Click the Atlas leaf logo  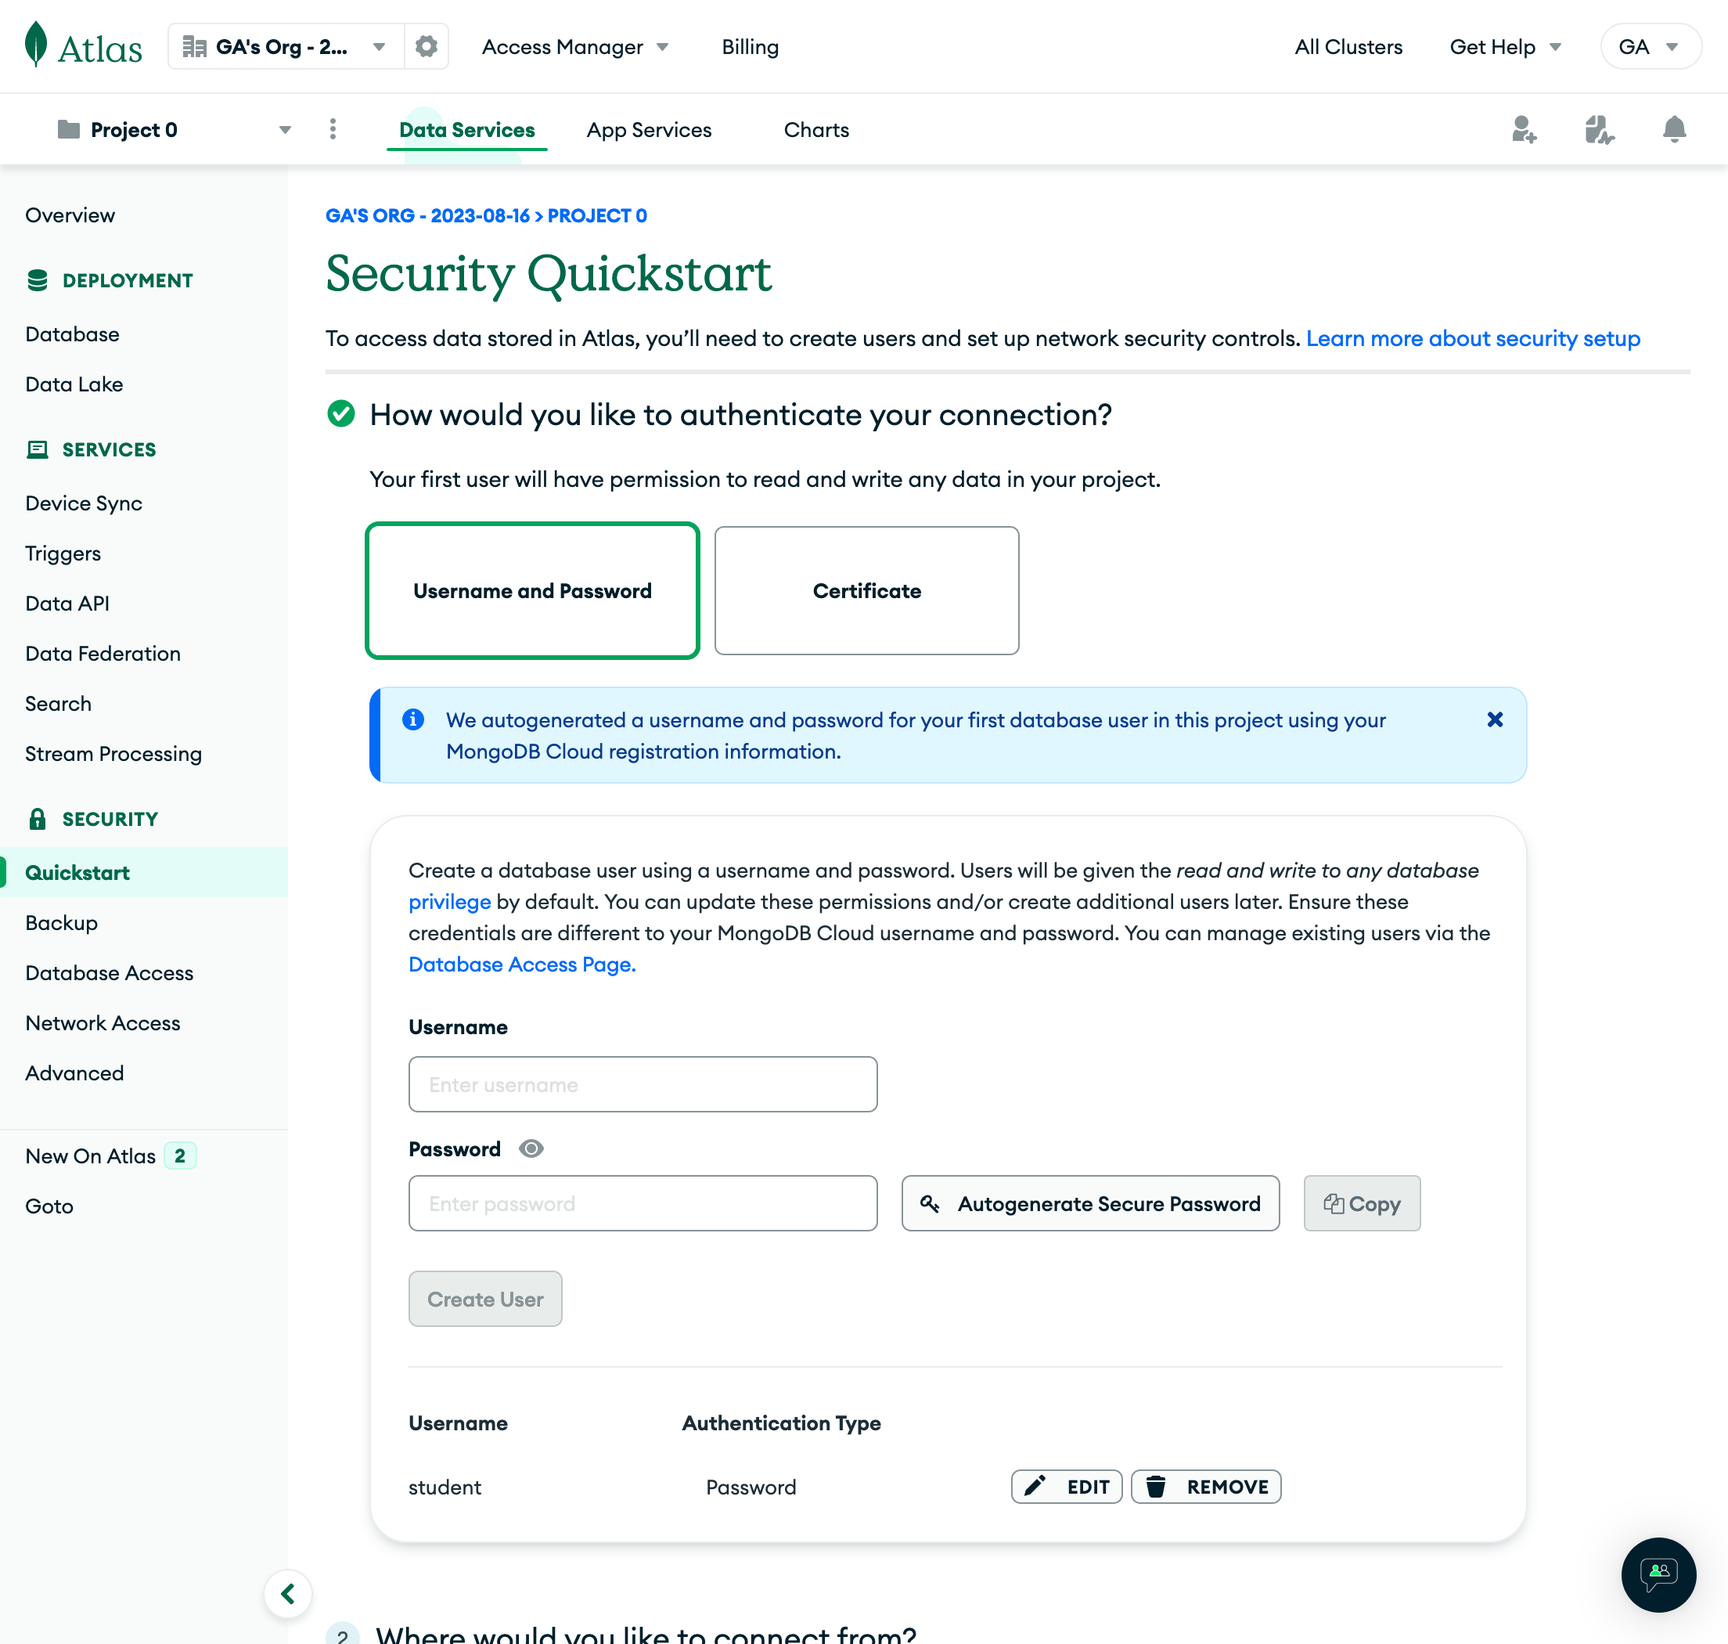(36, 45)
